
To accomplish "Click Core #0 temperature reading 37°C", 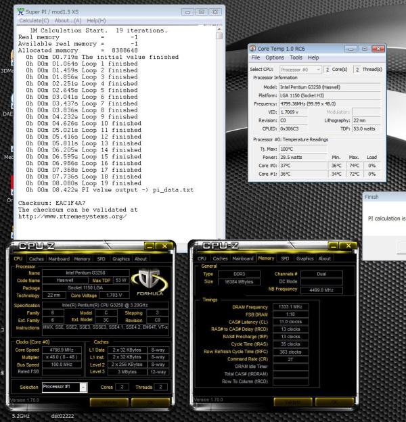I will pos(303,166).
